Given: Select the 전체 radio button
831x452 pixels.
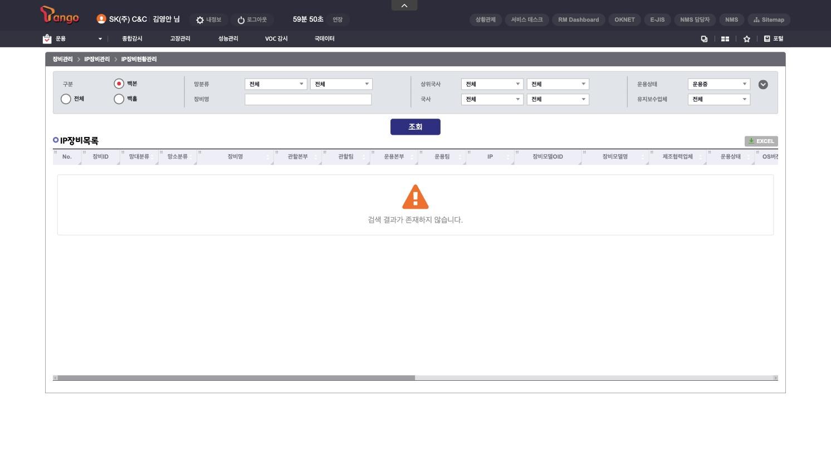Looking at the screenshot, I should pos(66,99).
